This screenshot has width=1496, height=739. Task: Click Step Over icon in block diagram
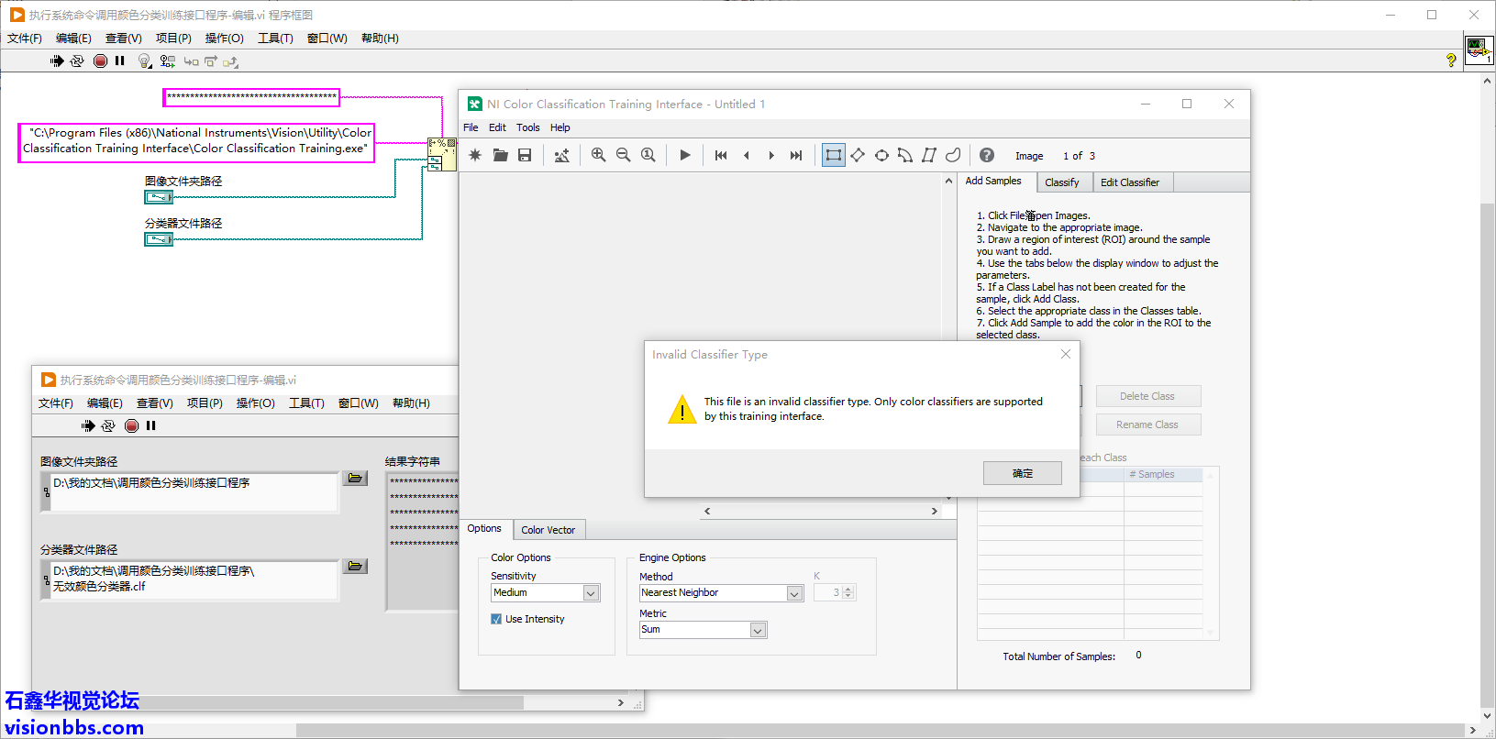211,61
